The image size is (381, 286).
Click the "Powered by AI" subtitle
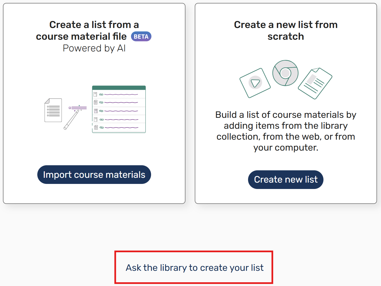click(x=94, y=48)
